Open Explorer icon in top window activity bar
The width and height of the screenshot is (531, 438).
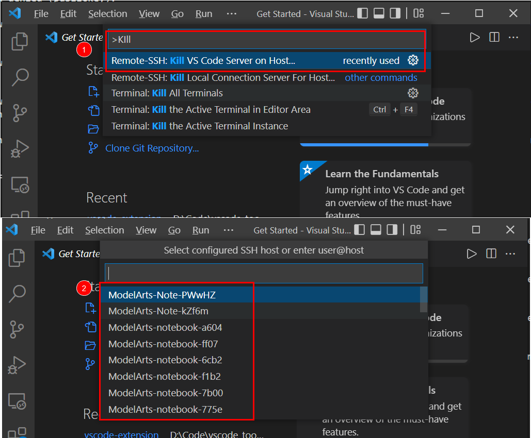click(x=20, y=42)
